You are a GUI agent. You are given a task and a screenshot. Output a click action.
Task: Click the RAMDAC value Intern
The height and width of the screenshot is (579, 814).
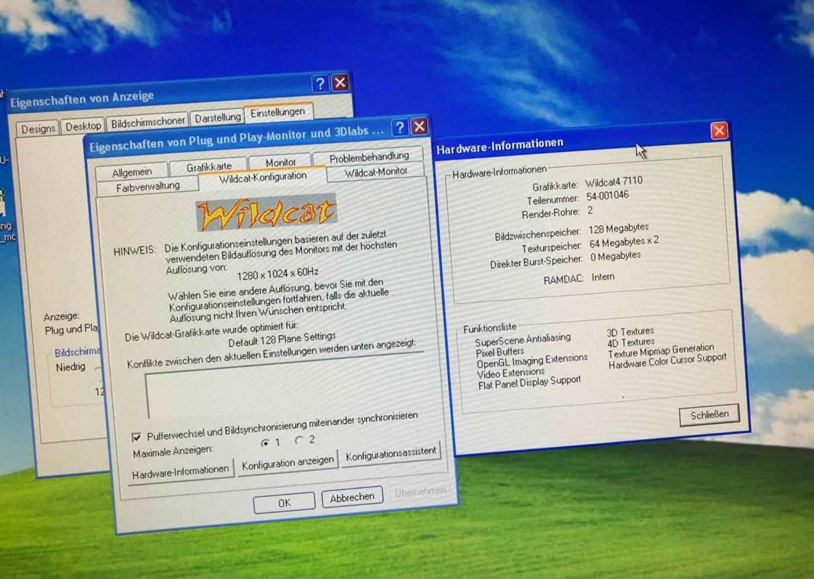click(x=603, y=277)
